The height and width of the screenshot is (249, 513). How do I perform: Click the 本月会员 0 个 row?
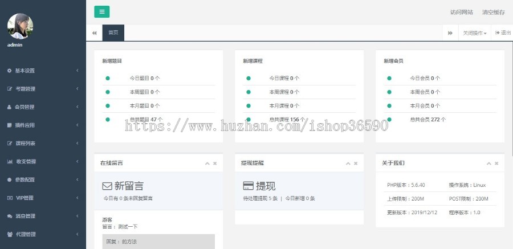tap(440, 105)
